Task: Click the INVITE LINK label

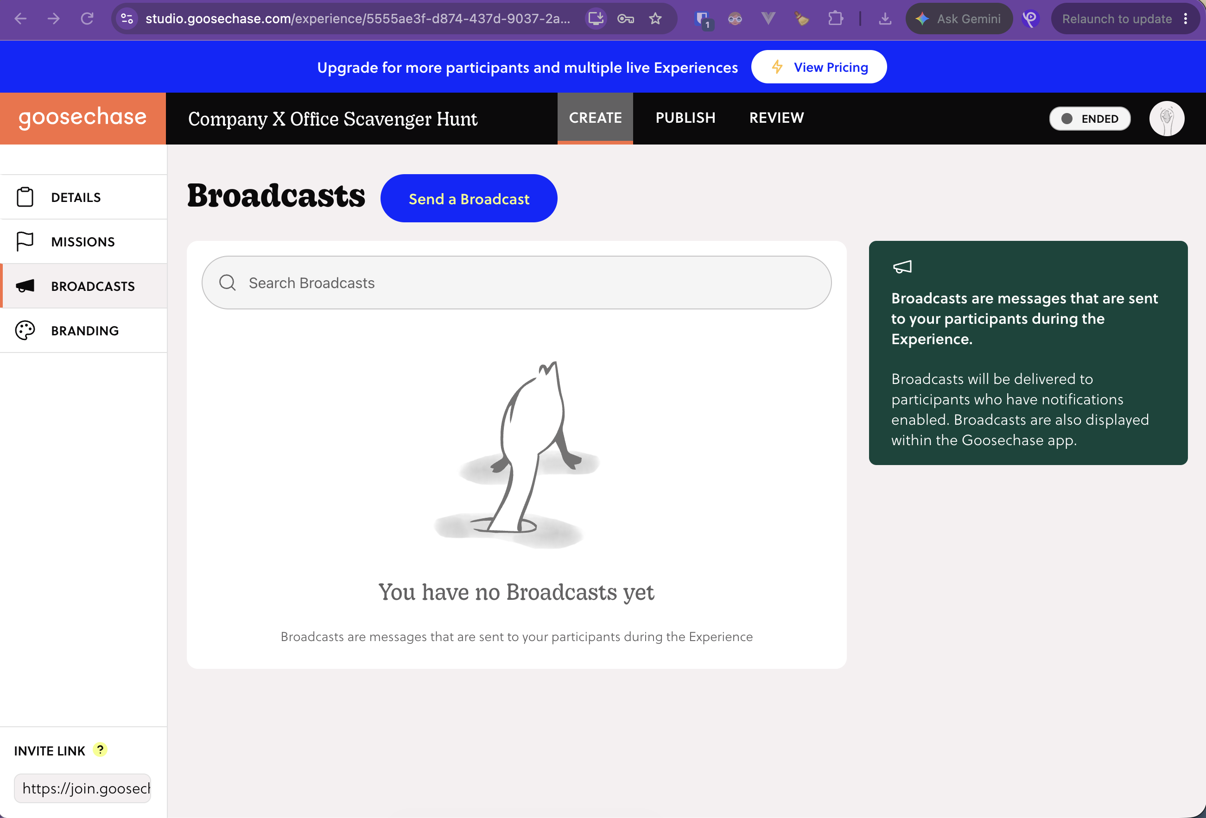Action: [x=49, y=751]
